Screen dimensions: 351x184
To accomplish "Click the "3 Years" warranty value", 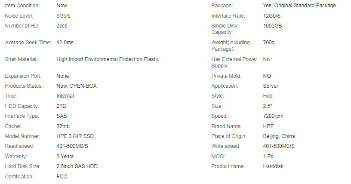I will pos(65,156).
